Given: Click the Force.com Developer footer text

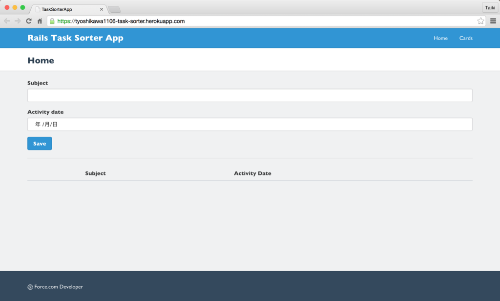Looking at the screenshot, I should (55, 287).
